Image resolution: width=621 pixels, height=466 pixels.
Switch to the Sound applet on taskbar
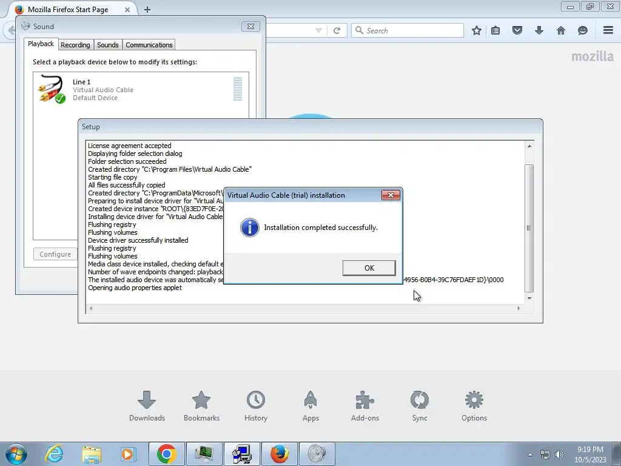coord(317,454)
